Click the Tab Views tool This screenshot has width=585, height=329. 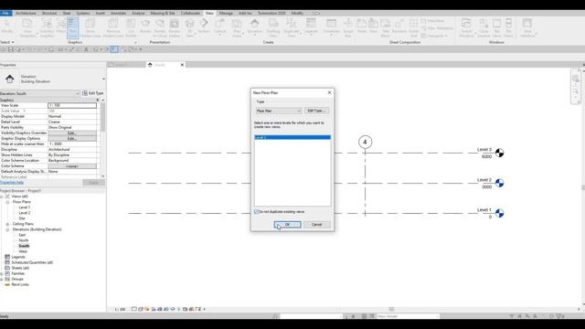point(496,28)
